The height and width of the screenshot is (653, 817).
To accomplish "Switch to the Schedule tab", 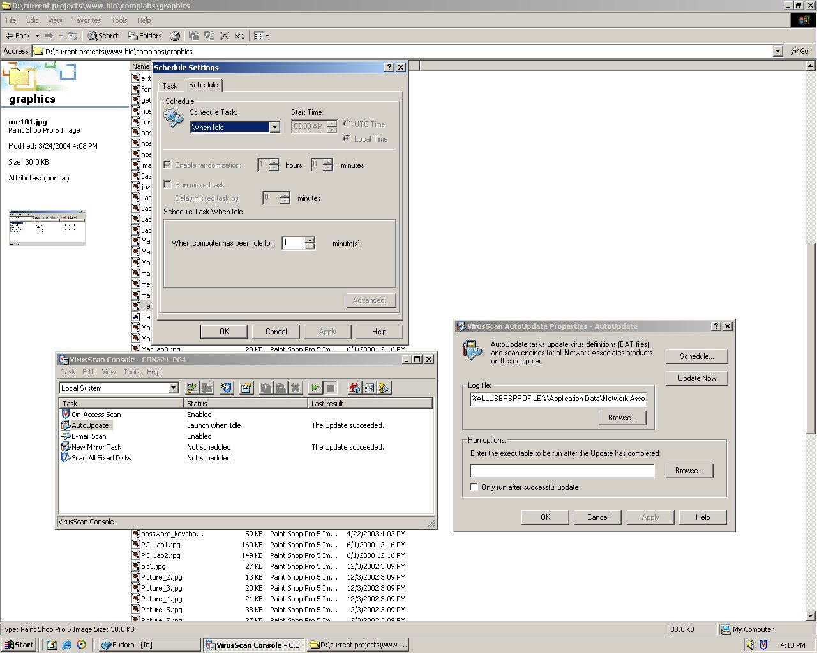I will (x=204, y=84).
